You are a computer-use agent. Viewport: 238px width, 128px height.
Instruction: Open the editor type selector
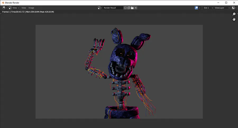[4, 8]
